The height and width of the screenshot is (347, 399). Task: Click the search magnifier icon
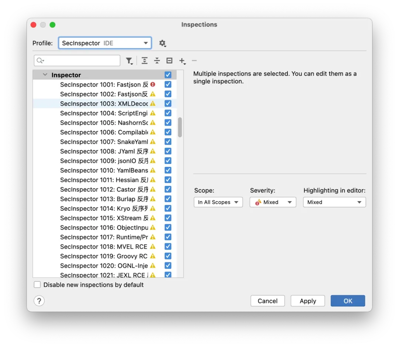click(x=40, y=61)
